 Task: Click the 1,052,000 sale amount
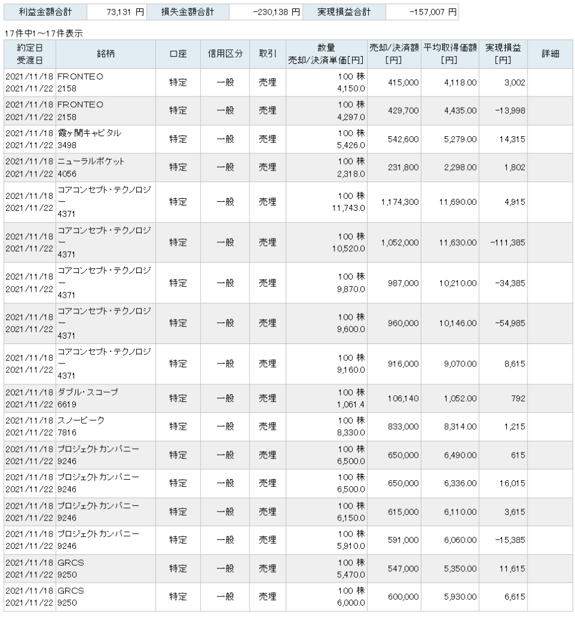click(400, 243)
